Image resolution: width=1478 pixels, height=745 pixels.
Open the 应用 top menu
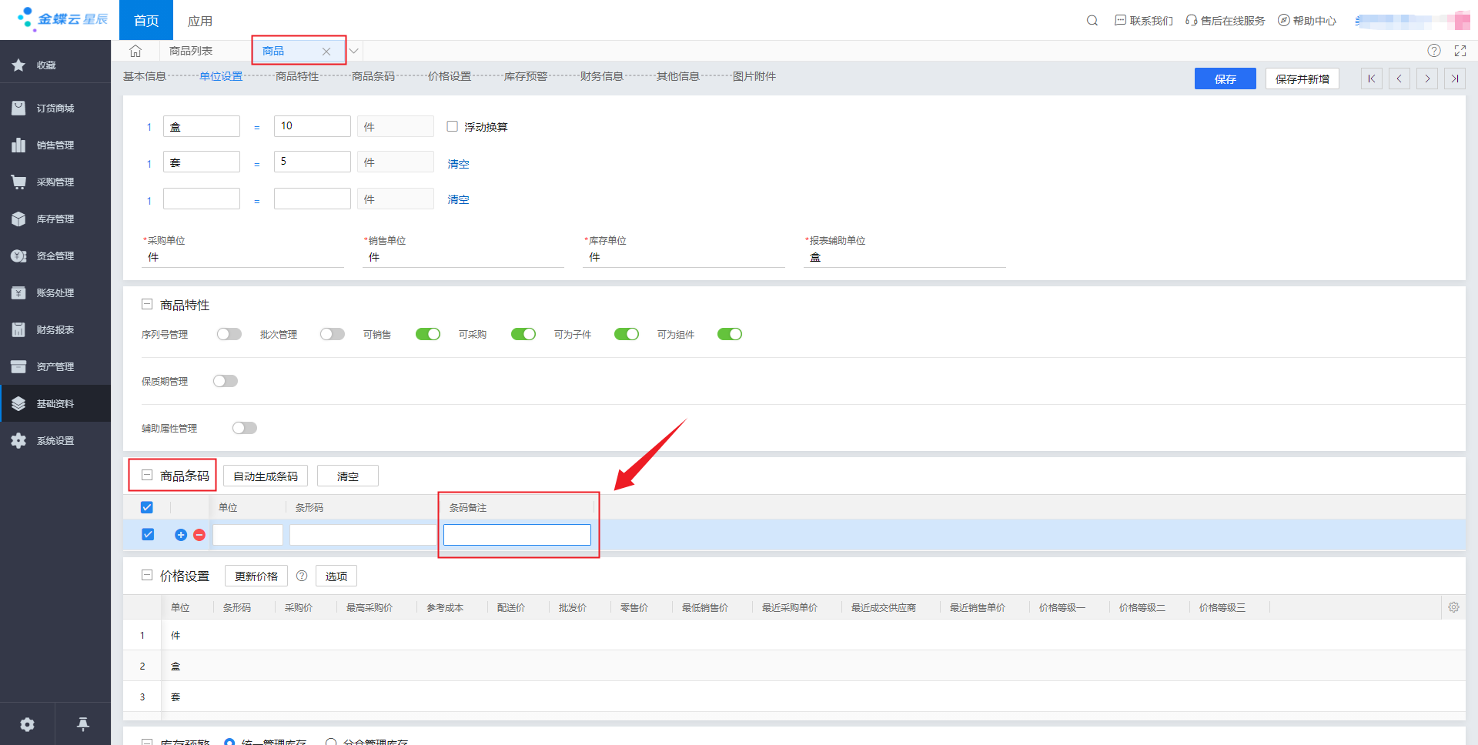pyautogui.click(x=200, y=21)
